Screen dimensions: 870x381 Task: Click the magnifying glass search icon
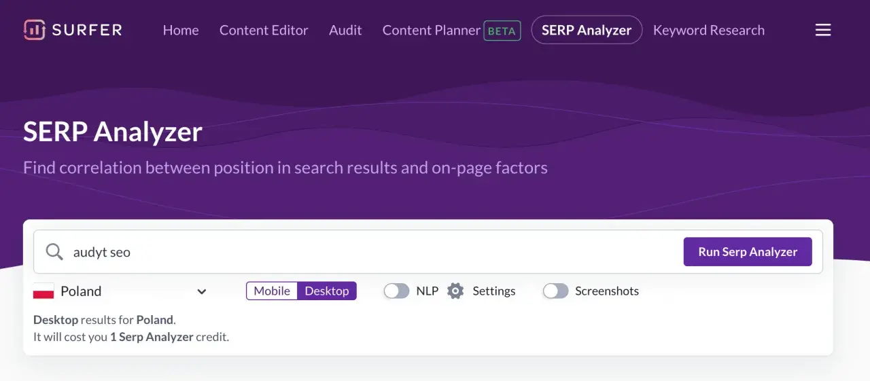[x=54, y=252]
